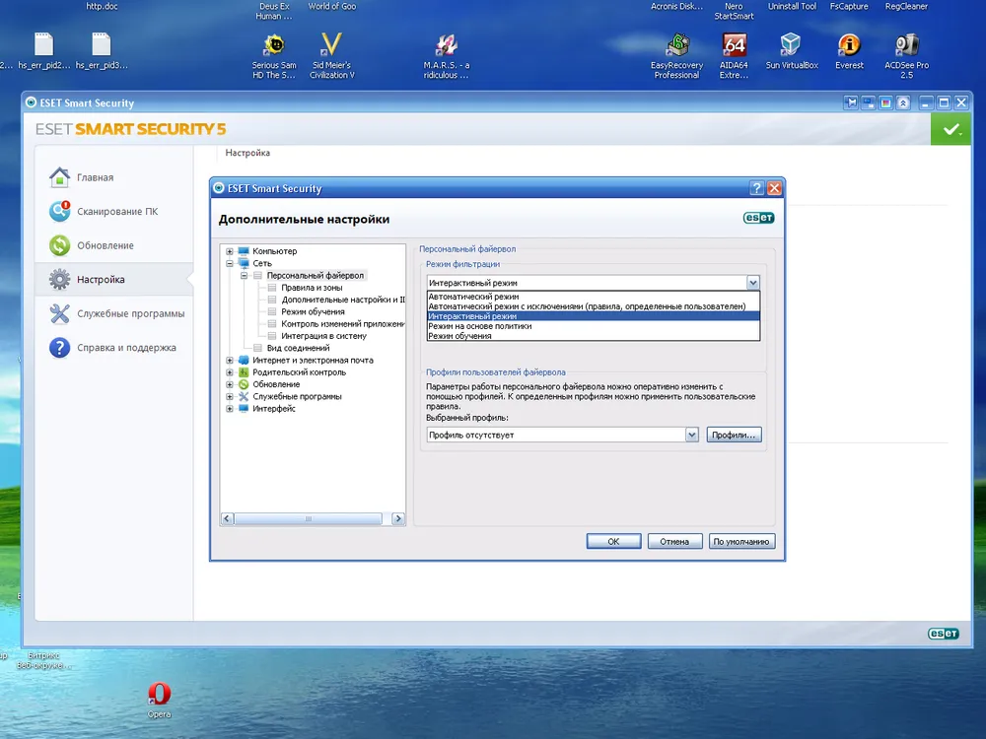Click the Справка и поддержка help icon

pyautogui.click(x=60, y=348)
